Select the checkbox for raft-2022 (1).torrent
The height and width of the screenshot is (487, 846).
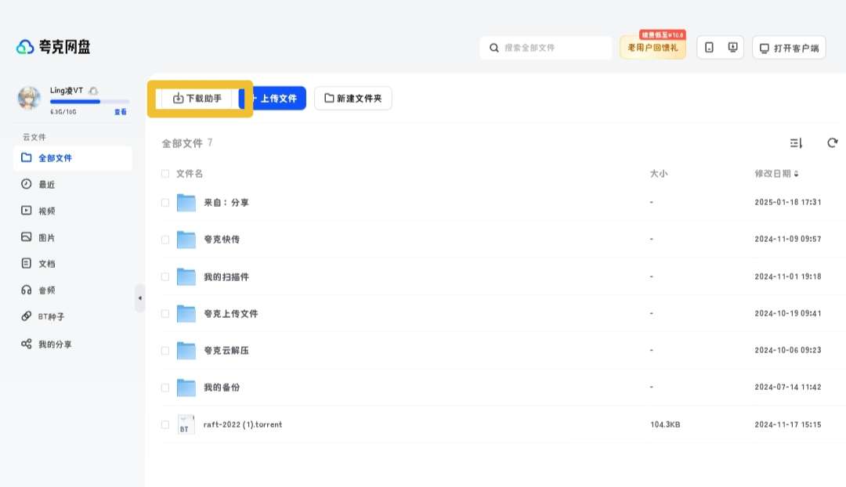[x=164, y=424]
